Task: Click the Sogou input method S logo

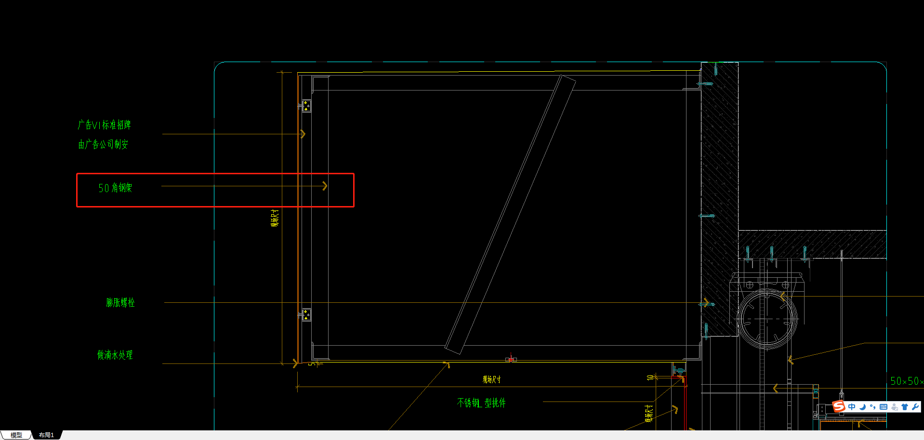Action: click(839, 406)
